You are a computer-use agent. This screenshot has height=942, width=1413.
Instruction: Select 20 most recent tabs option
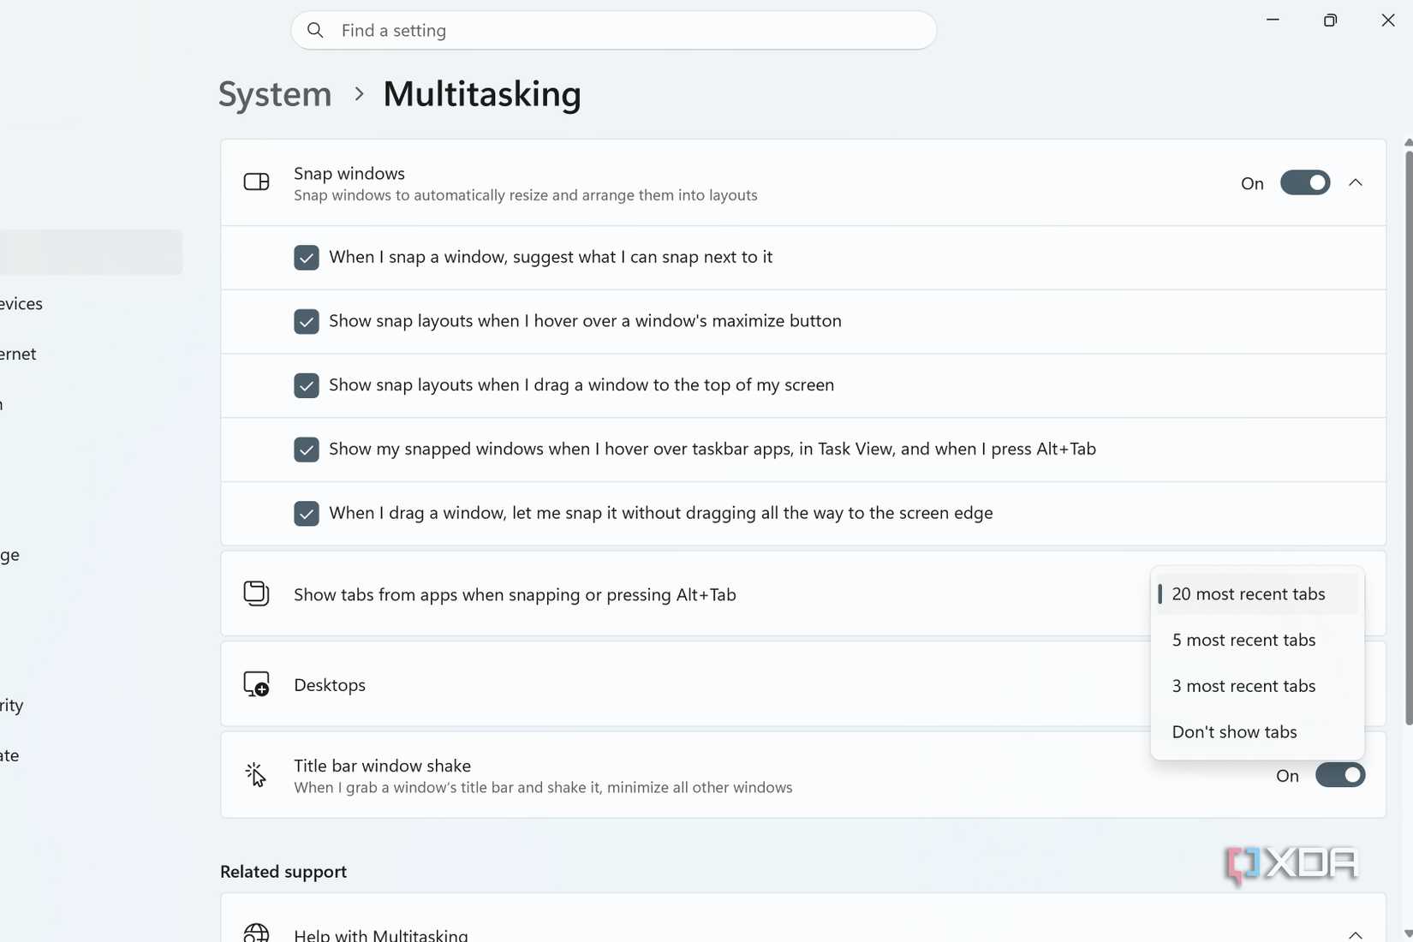pos(1256,593)
